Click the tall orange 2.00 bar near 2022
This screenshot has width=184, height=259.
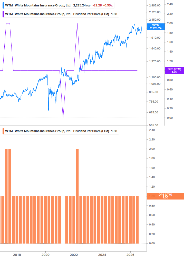coord(77,196)
